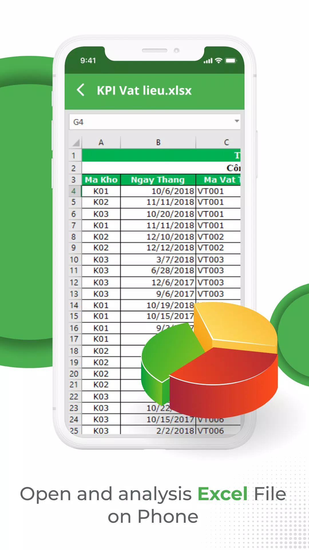Click cell K02 in row 20
Screen dimensions: 309x550
pyautogui.click(x=101, y=374)
